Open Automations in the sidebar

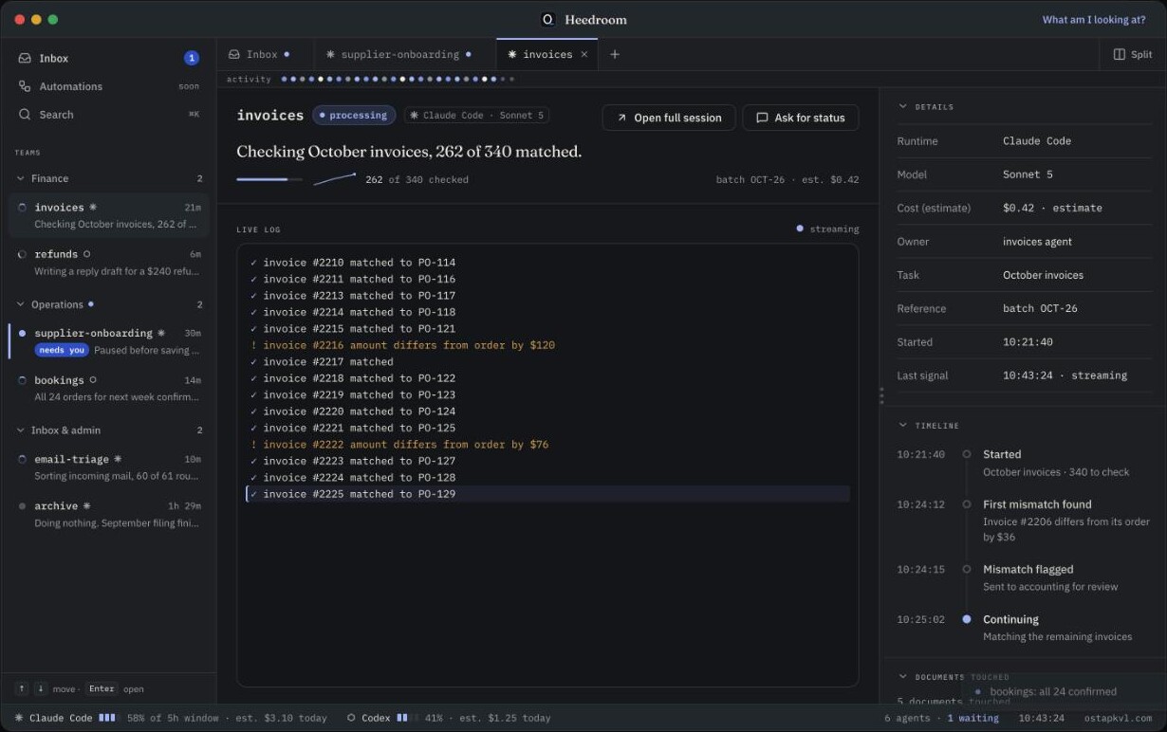tap(108, 86)
